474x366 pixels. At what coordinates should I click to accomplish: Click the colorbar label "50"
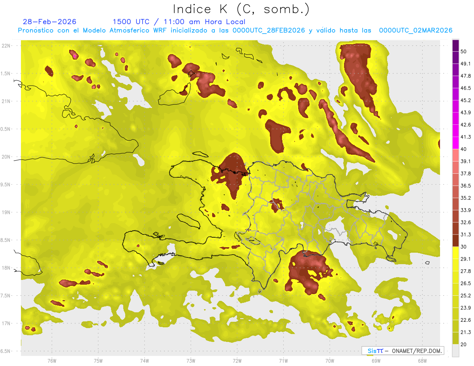tap(464, 52)
